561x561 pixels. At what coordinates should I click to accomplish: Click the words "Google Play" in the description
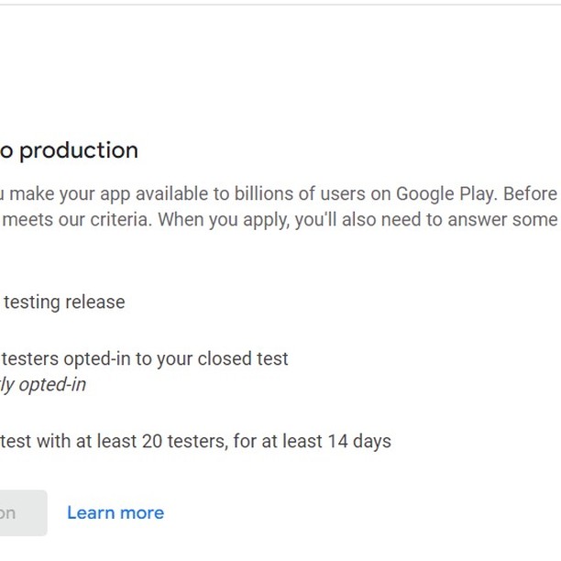click(x=445, y=193)
